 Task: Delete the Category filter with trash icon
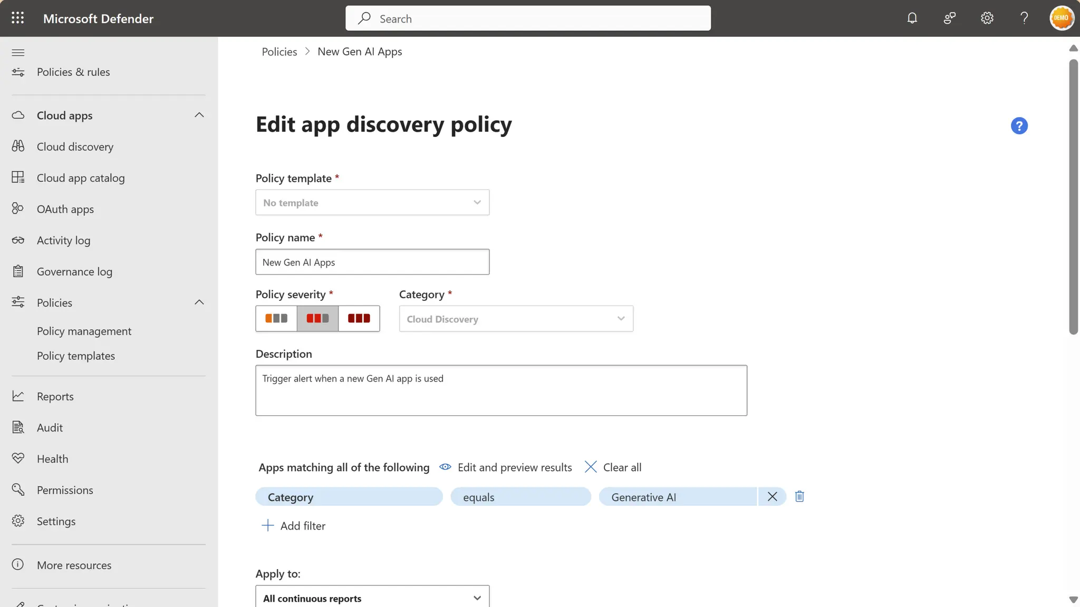pos(799,496)
